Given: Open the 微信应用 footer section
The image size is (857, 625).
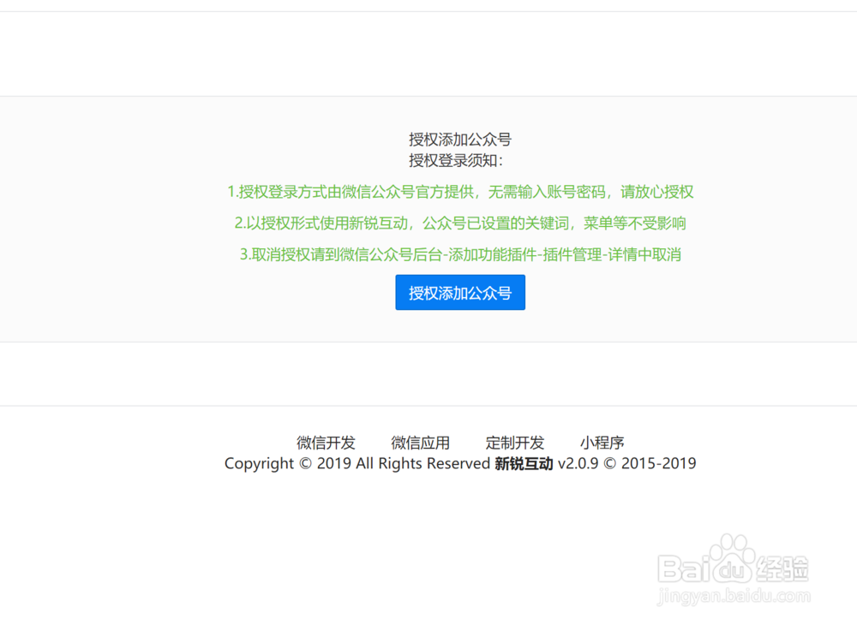Looking at the screenshot, I should 420,443.
